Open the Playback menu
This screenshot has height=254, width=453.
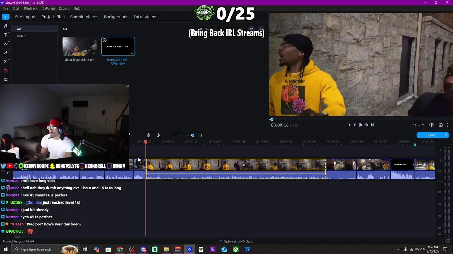tap(31, 8)
